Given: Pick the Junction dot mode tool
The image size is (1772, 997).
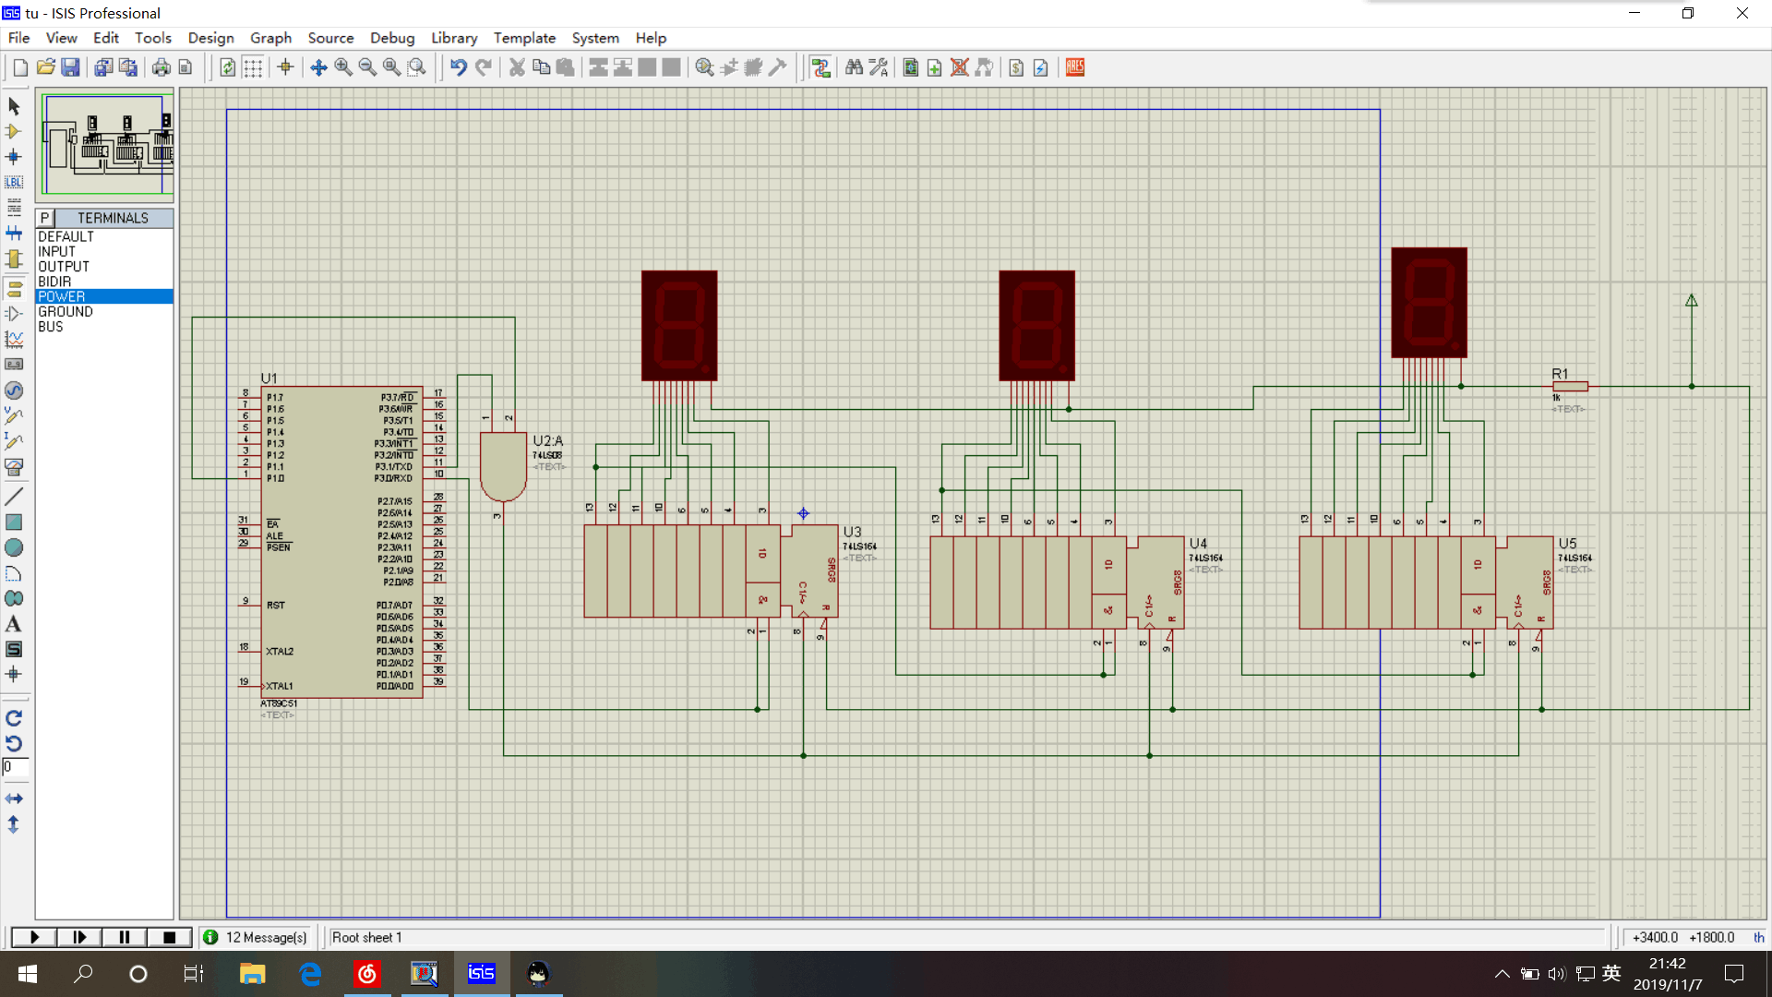Looking at the screenshot, I should (14, 157).
